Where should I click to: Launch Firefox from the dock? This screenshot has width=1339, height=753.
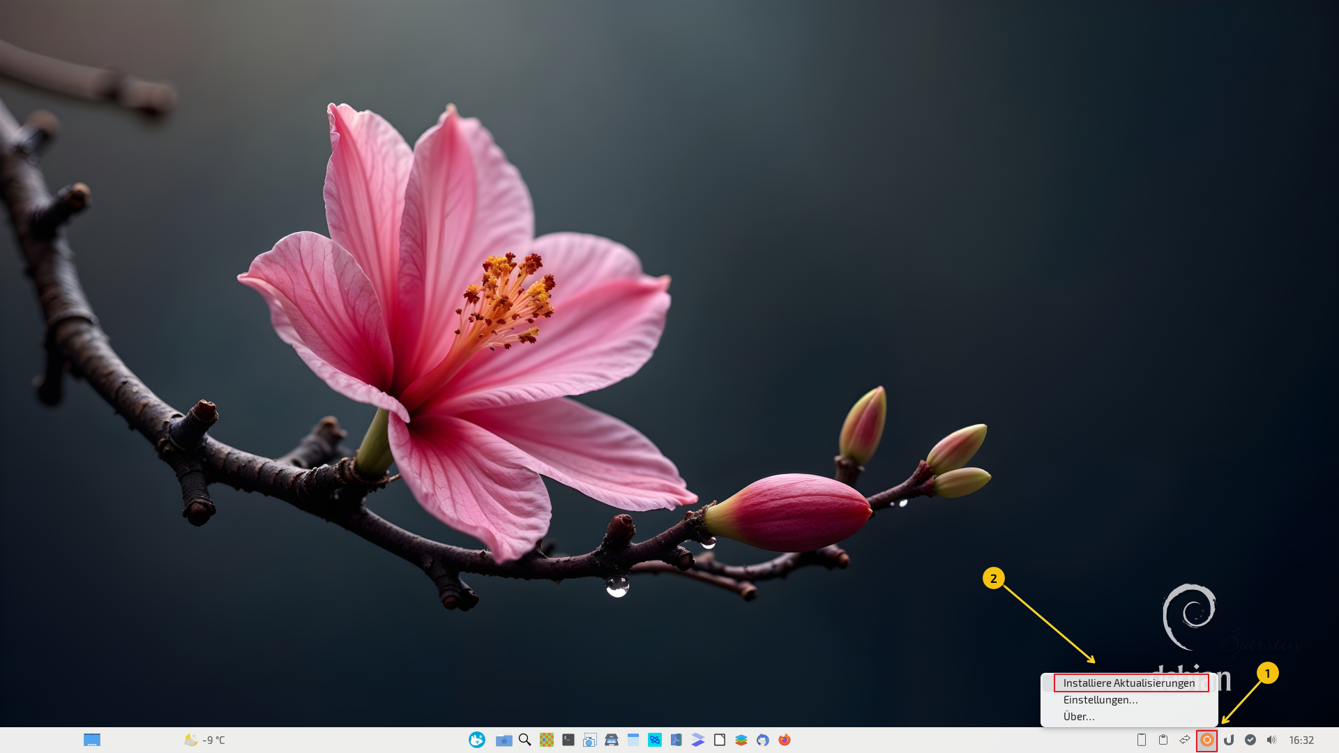(x=785, y=740)
